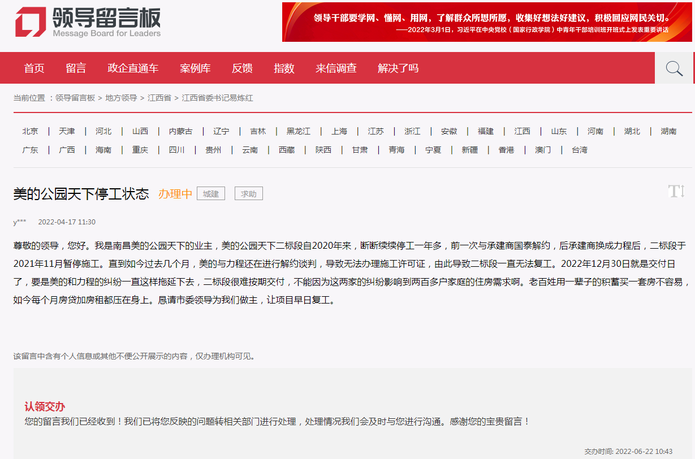Click 地方领导 breadcrumb link
The image size is (695, 459).
(x=121, y=98)
